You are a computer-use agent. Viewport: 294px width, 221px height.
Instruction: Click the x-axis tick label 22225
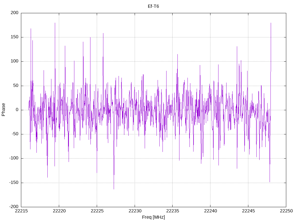pos(97,211)
